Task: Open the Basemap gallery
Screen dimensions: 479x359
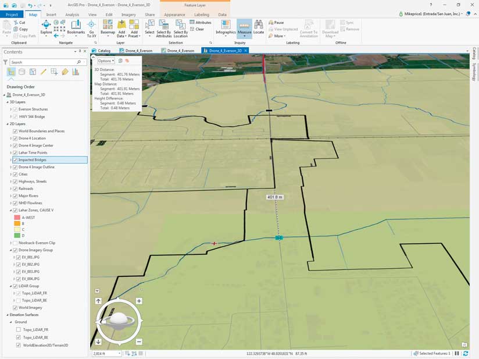Action: pos(108,27)
